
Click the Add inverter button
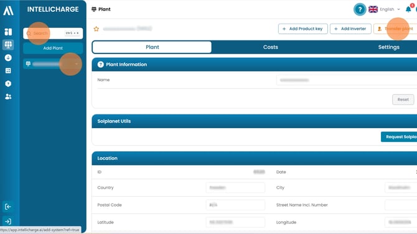pyautogui.click(x=350, y=29)
